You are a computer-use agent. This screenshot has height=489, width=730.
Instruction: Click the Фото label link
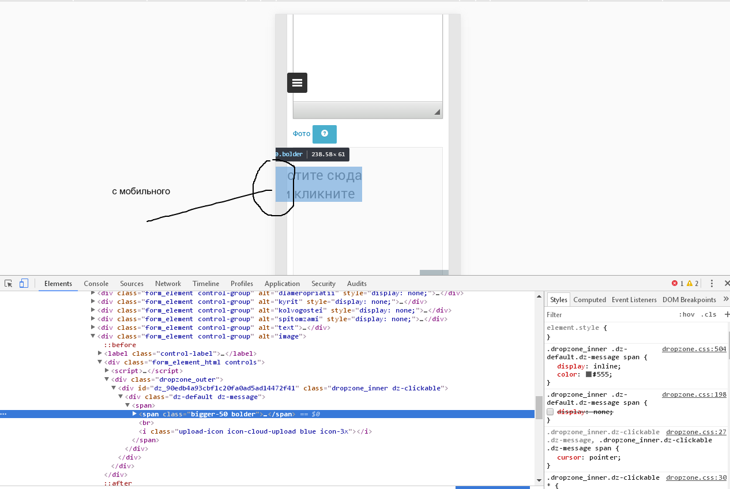point(302,134)
